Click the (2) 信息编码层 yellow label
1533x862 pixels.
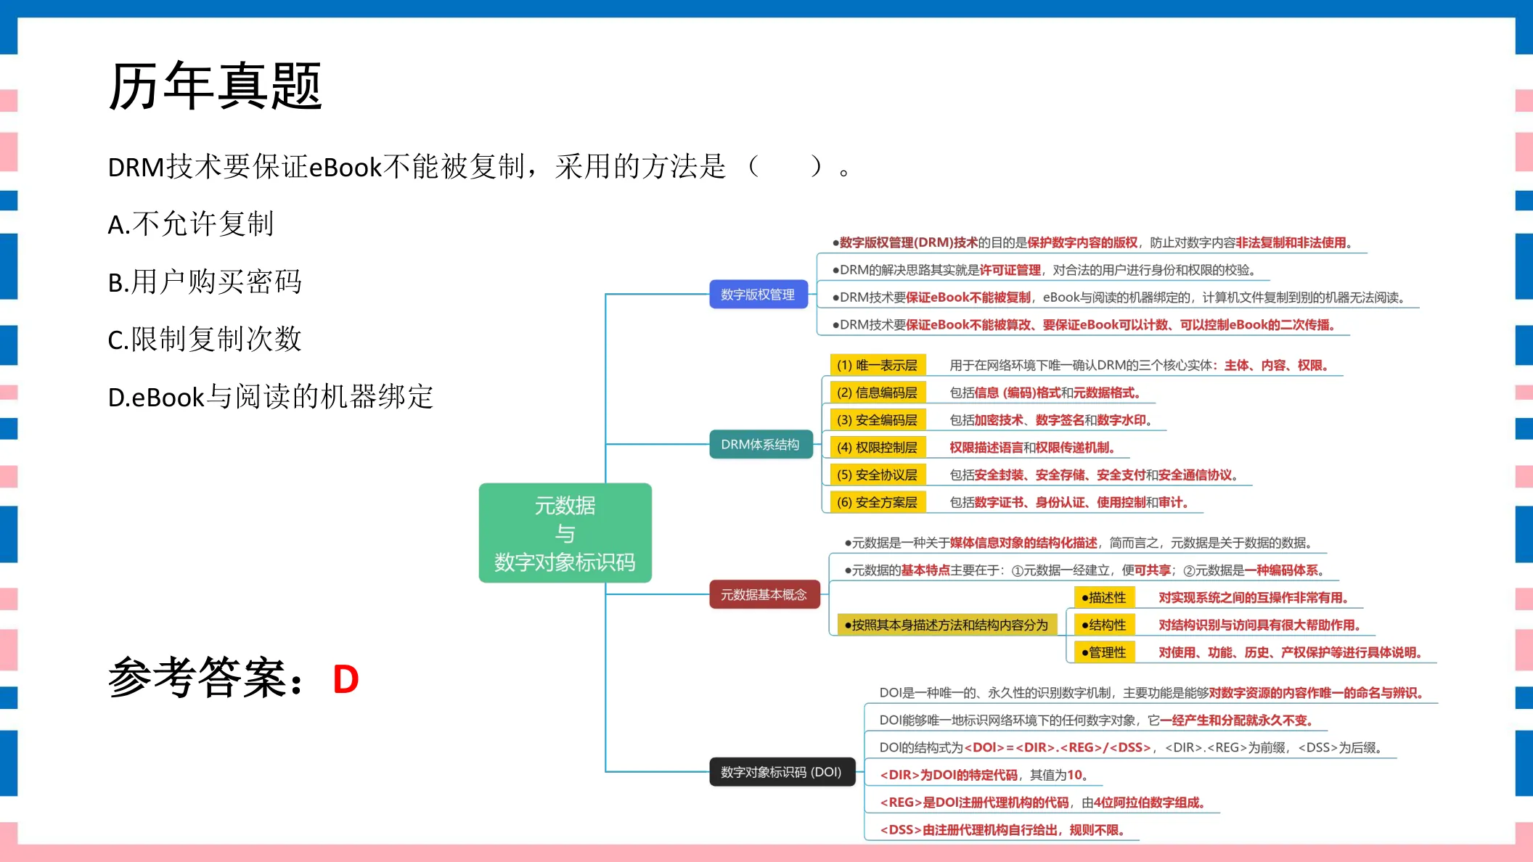pos(878,393)
